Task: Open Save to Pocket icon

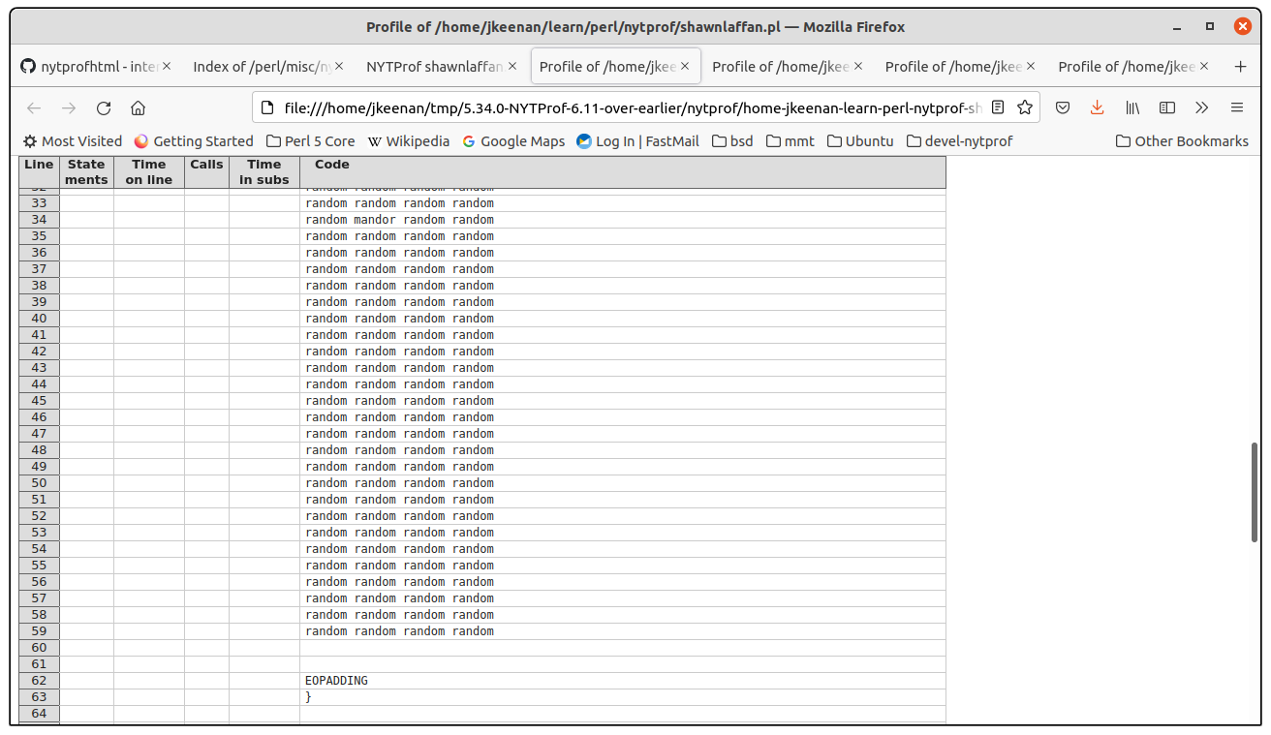Action: coord(1063,107)
